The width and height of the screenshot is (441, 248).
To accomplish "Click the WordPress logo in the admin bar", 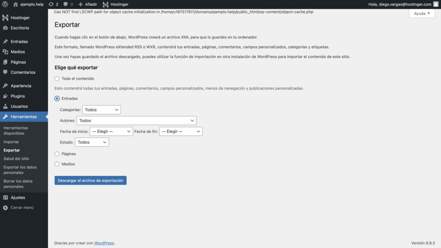I will (4, 5).
